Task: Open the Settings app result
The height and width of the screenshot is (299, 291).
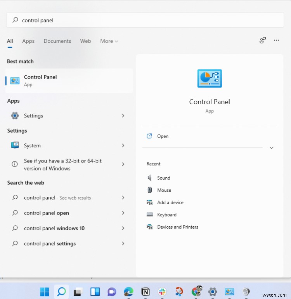Action: (x=69, y=115)
